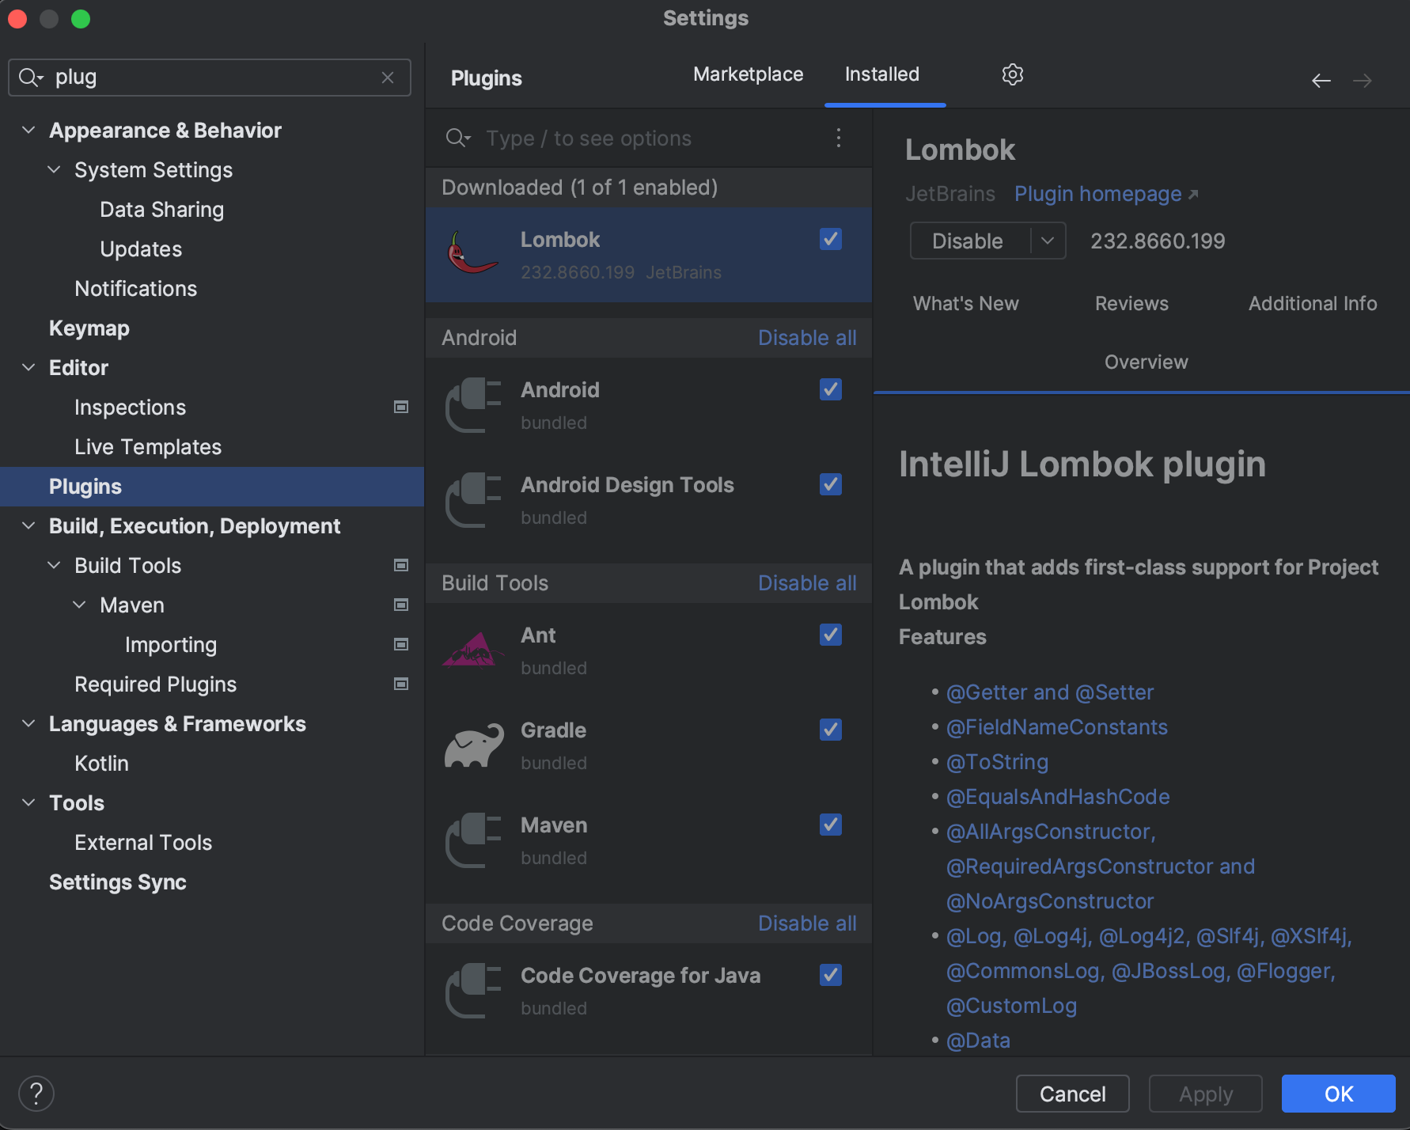Click the plugin search magnifier icon
The width and height of the screenshot is (1410, 1130).
click(x=458, y=138)
